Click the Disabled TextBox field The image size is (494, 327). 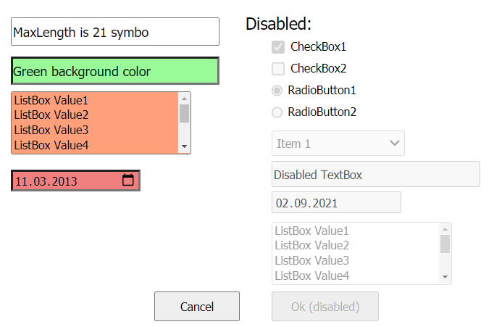point(375,175)
